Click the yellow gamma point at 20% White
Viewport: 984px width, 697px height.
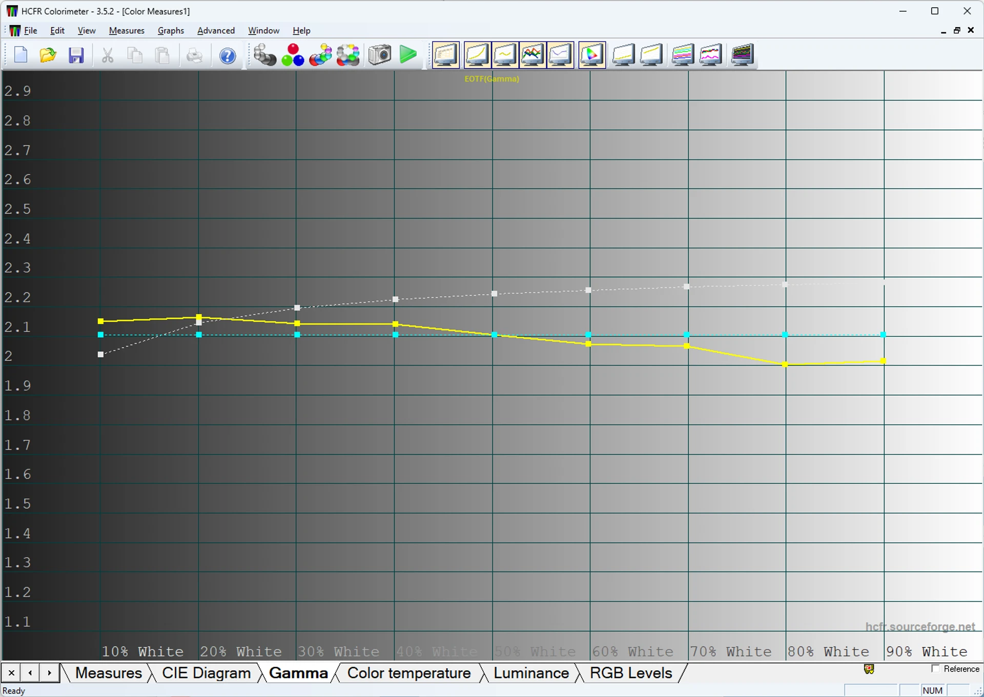click(199, 317)
